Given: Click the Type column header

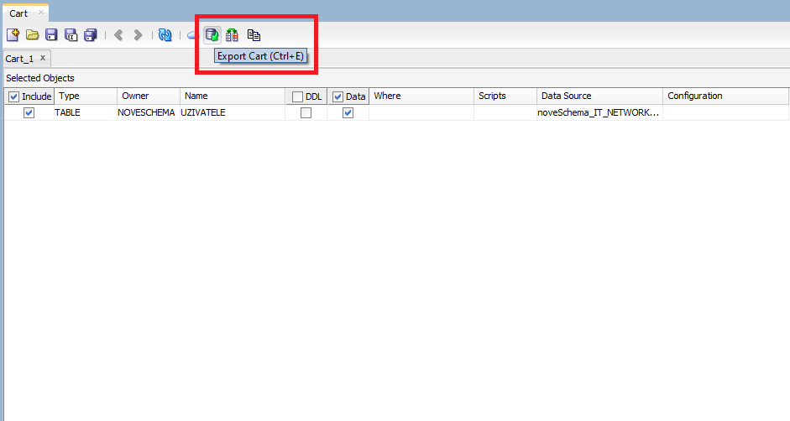Looking at the screenshot, I should [x=86, y=96].
